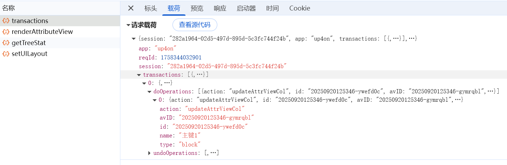The width and height of the screenshot is (507, 165).
Task: Click the getTreeStat request type icon
Action: [x=6, y=43]
